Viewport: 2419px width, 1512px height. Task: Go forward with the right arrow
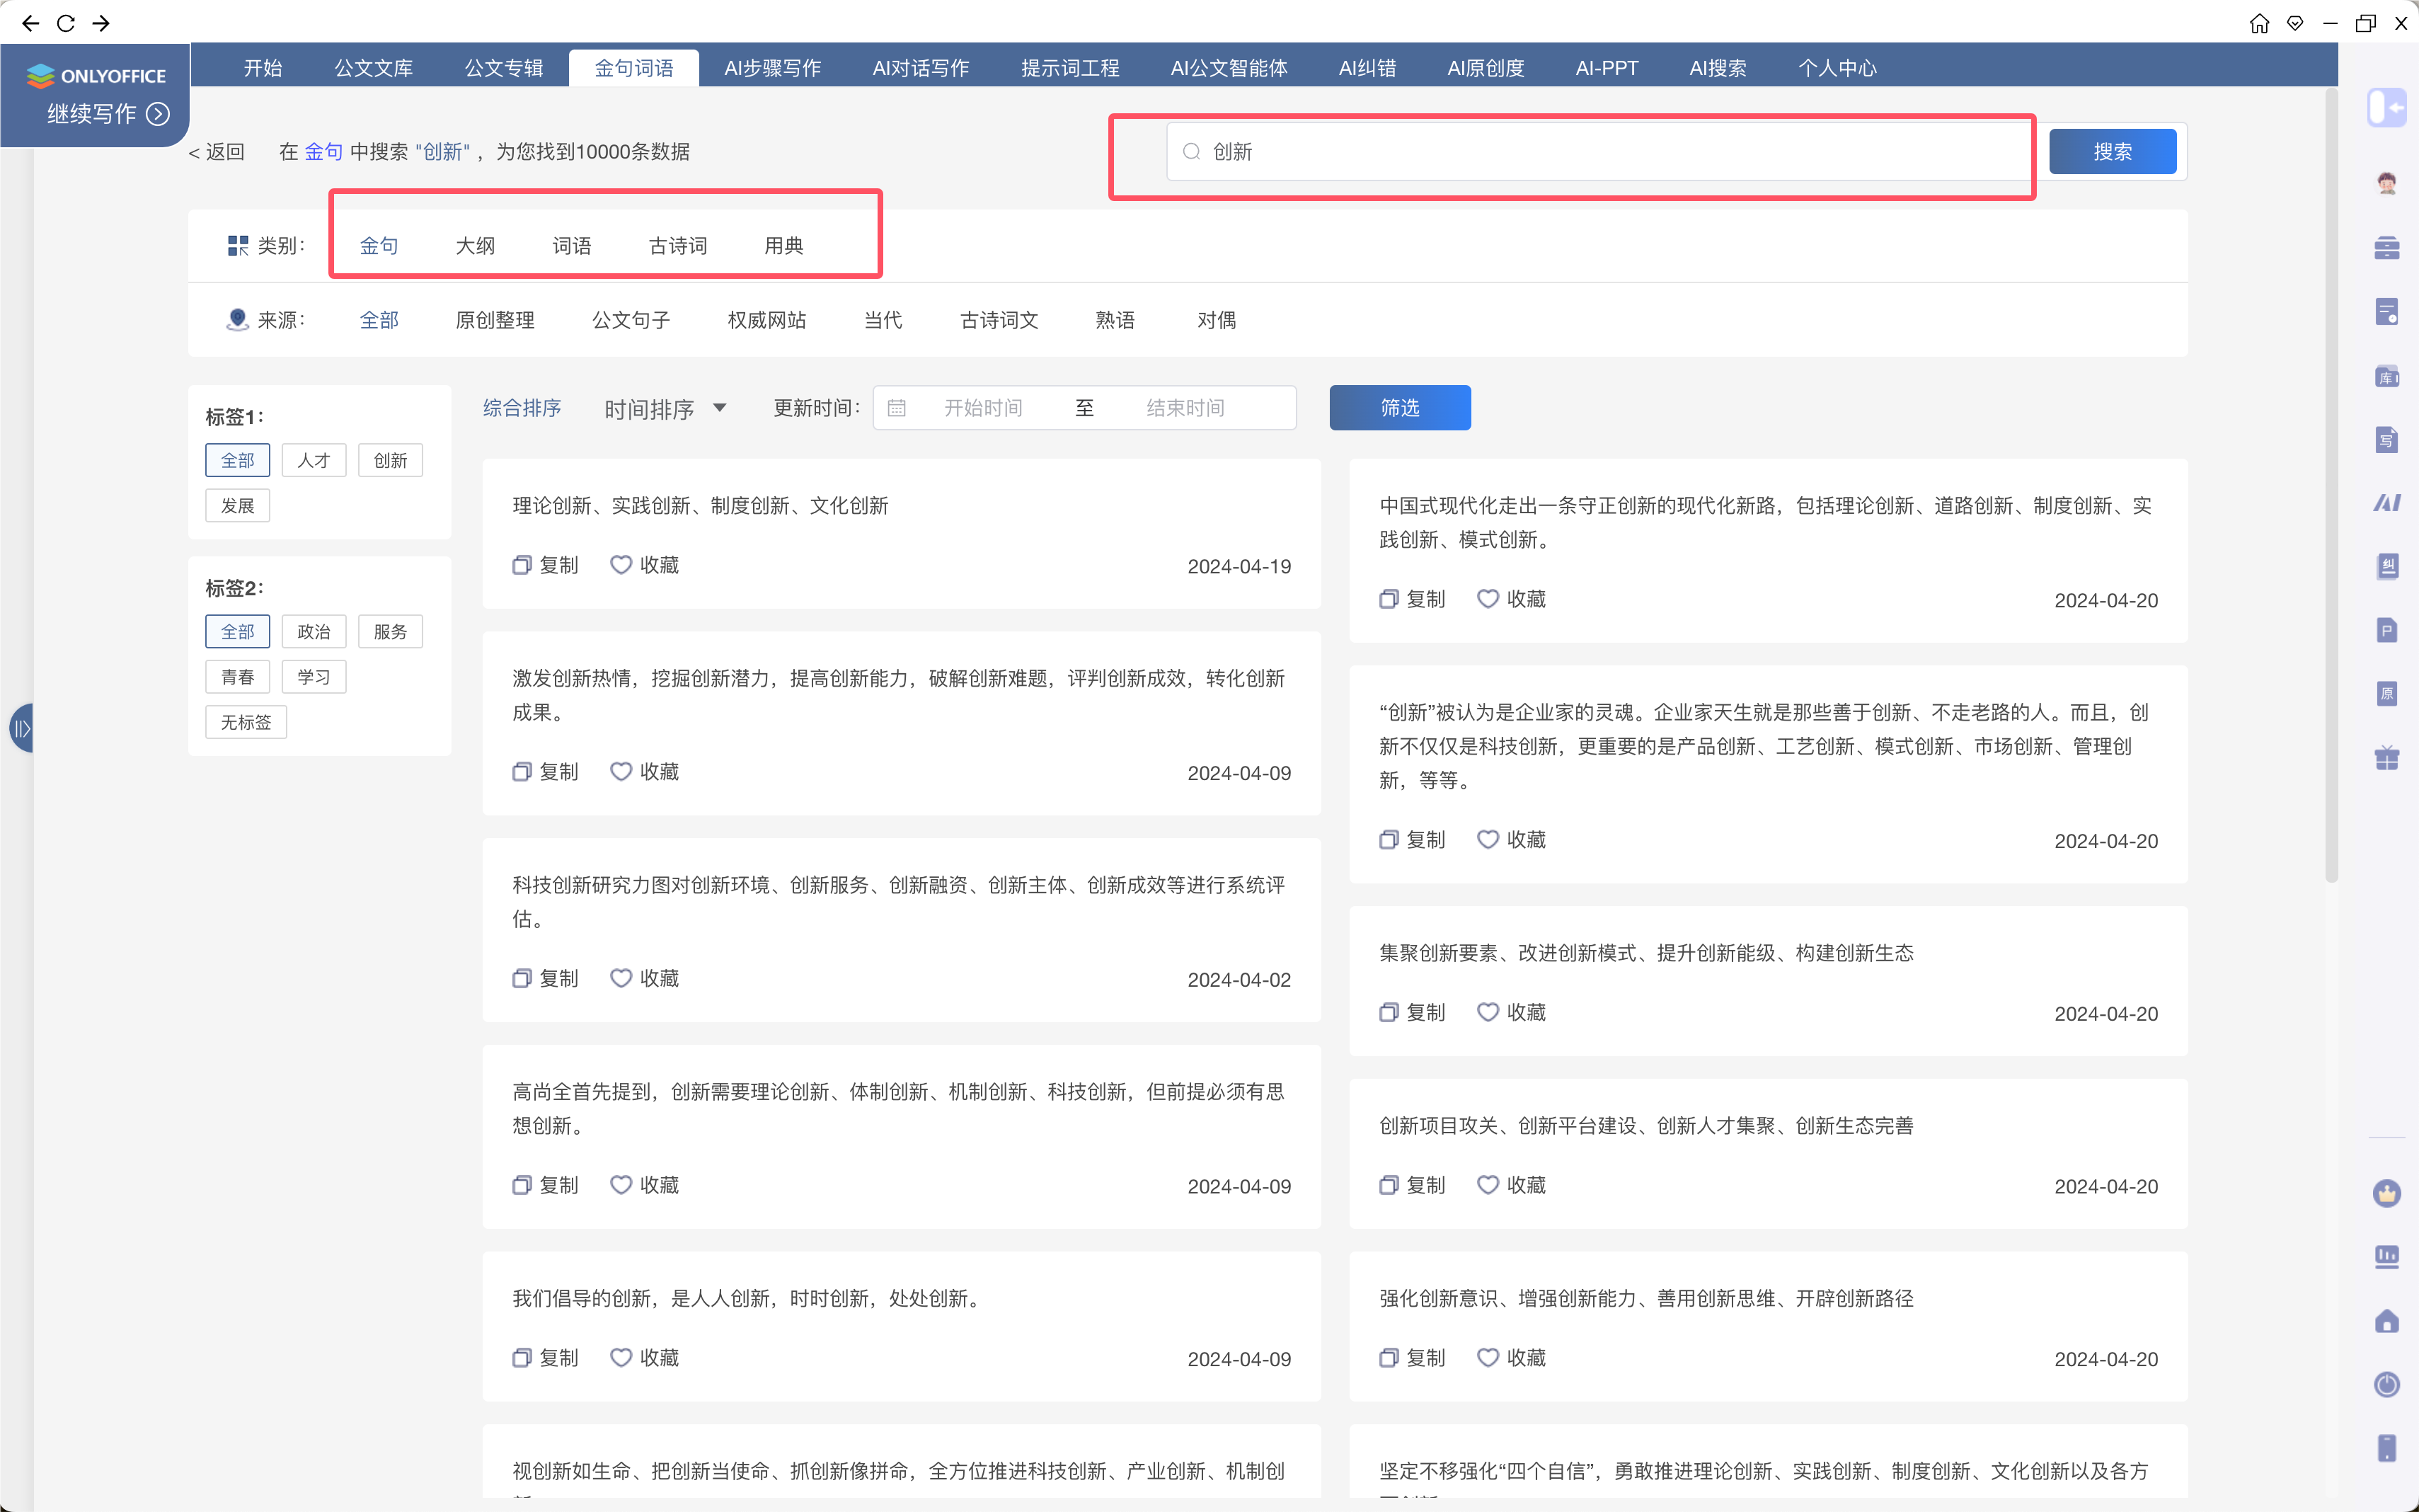click(101, 23)
